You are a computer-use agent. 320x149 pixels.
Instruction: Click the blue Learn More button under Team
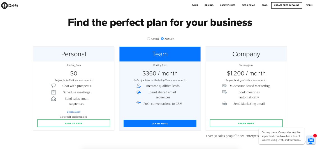click(160, 124)
